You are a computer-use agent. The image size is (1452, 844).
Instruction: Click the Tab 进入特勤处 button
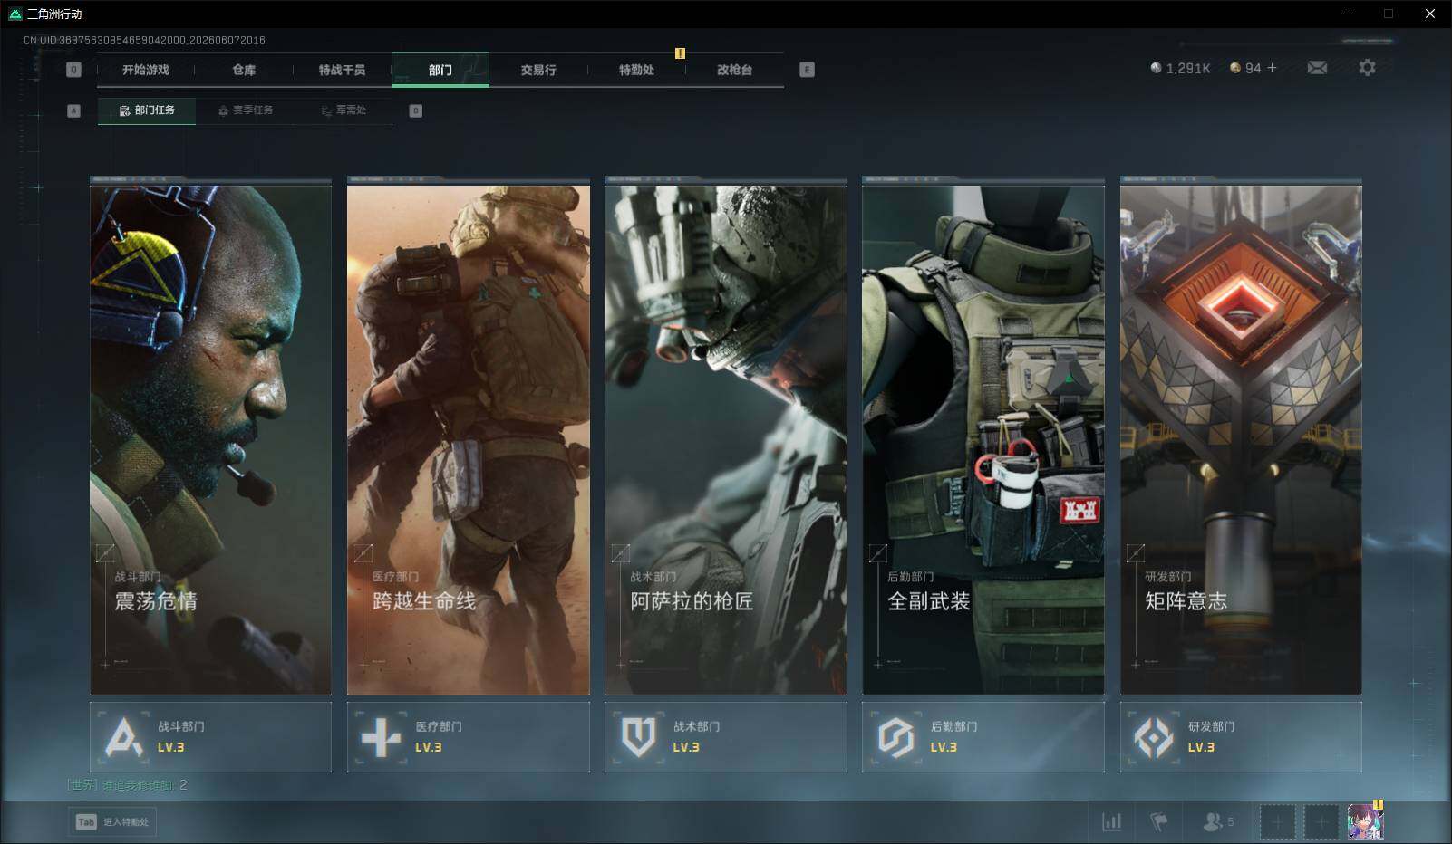112,822
